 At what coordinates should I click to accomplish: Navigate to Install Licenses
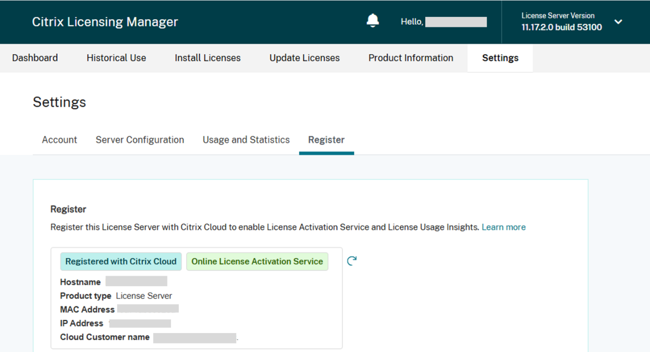[207, 58]
